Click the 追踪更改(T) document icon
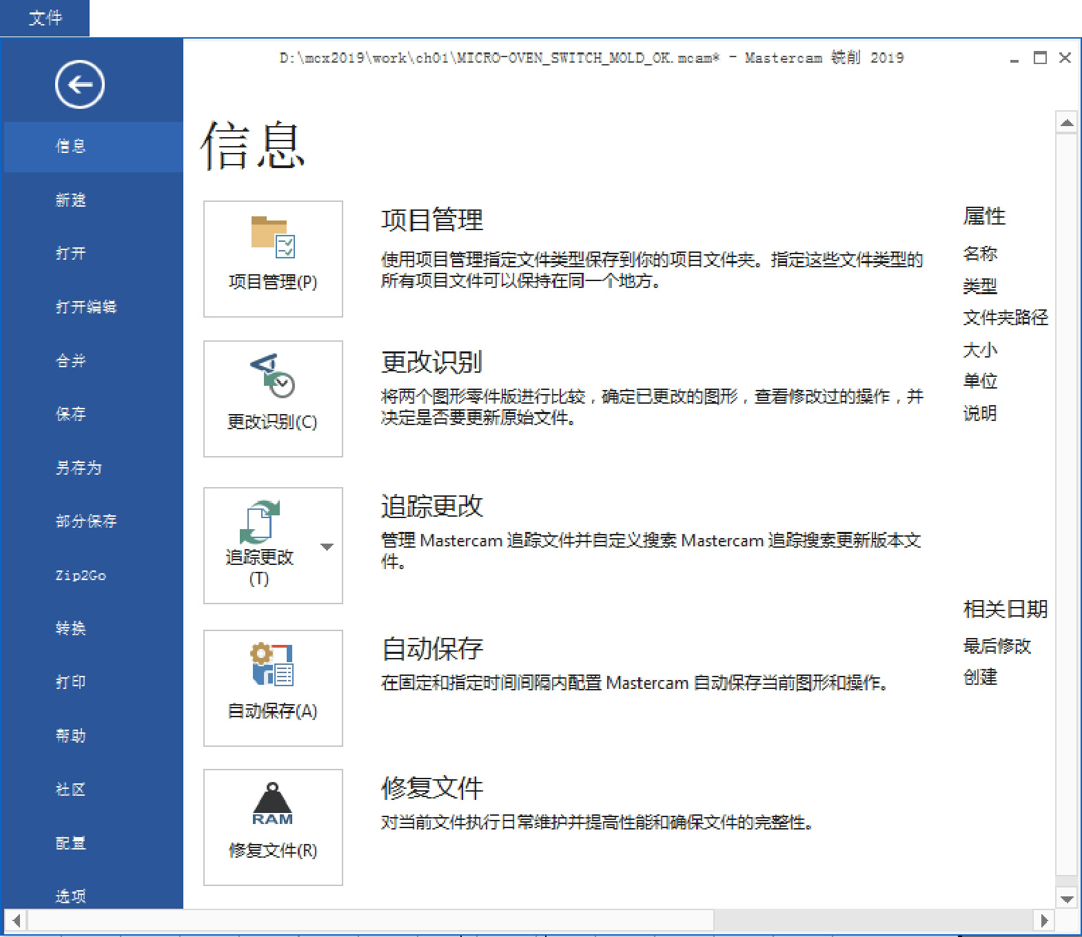1082x937 pixels. (259, 522)
